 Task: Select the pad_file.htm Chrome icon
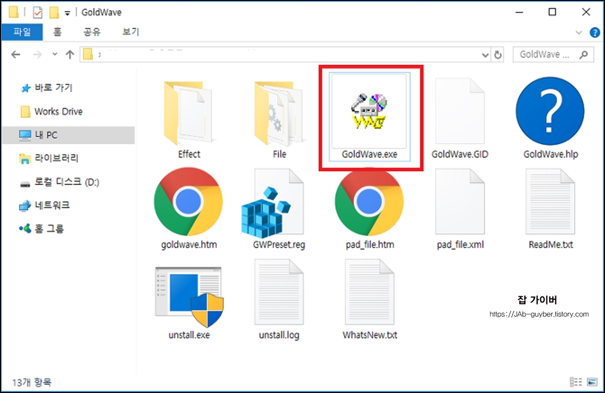click(x=369, y=202)
